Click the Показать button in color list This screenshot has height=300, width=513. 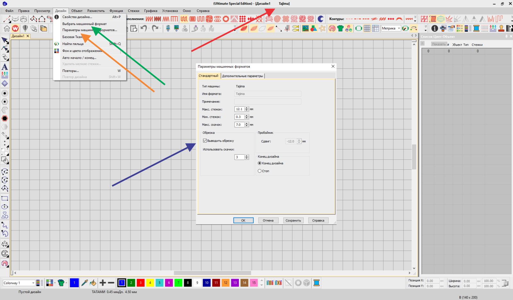click(438, 44)
